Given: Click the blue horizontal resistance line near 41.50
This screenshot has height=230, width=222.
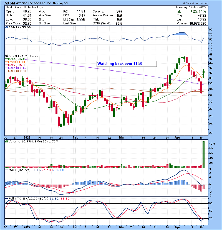Looking at the screenshot, I should 197,69.
